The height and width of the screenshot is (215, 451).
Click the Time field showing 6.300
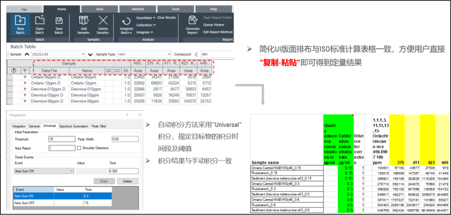pyautogui.click(x=123, y=171)
